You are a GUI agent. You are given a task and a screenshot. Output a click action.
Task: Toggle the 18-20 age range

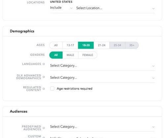(86, 45)
